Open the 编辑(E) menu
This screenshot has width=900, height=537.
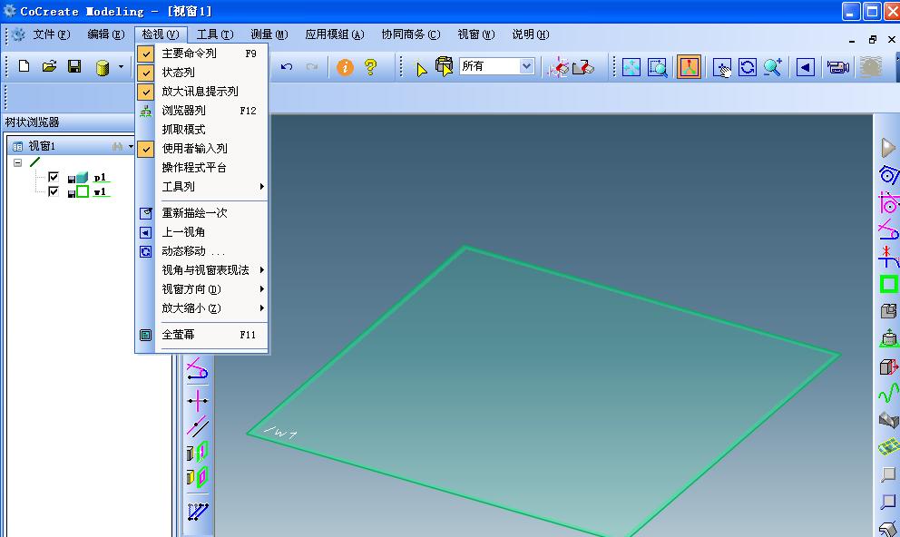point(105,34)
